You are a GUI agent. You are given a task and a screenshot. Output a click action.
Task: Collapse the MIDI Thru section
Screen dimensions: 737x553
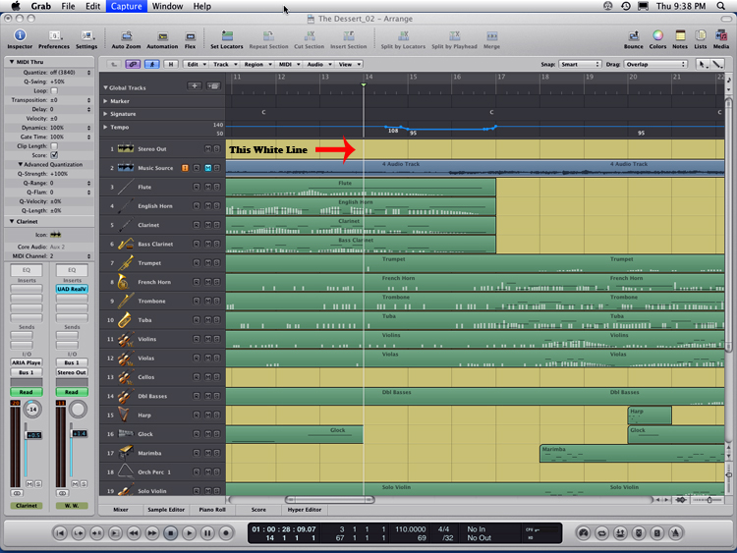pyautogui.click(x=11, y=62)
